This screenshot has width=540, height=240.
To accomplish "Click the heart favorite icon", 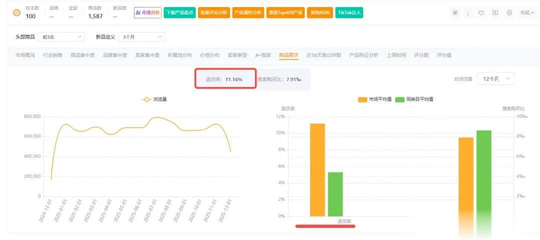I will click(481, 13).
